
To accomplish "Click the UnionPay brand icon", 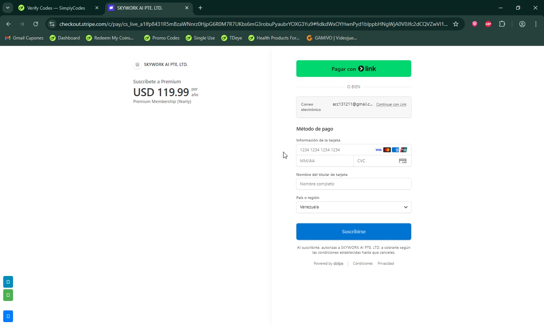I will click(404, 150).
